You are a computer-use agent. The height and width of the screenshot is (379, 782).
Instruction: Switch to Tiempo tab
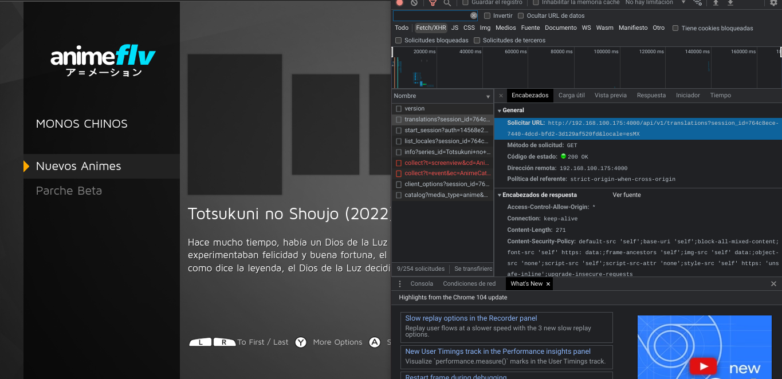coord(721,96)
